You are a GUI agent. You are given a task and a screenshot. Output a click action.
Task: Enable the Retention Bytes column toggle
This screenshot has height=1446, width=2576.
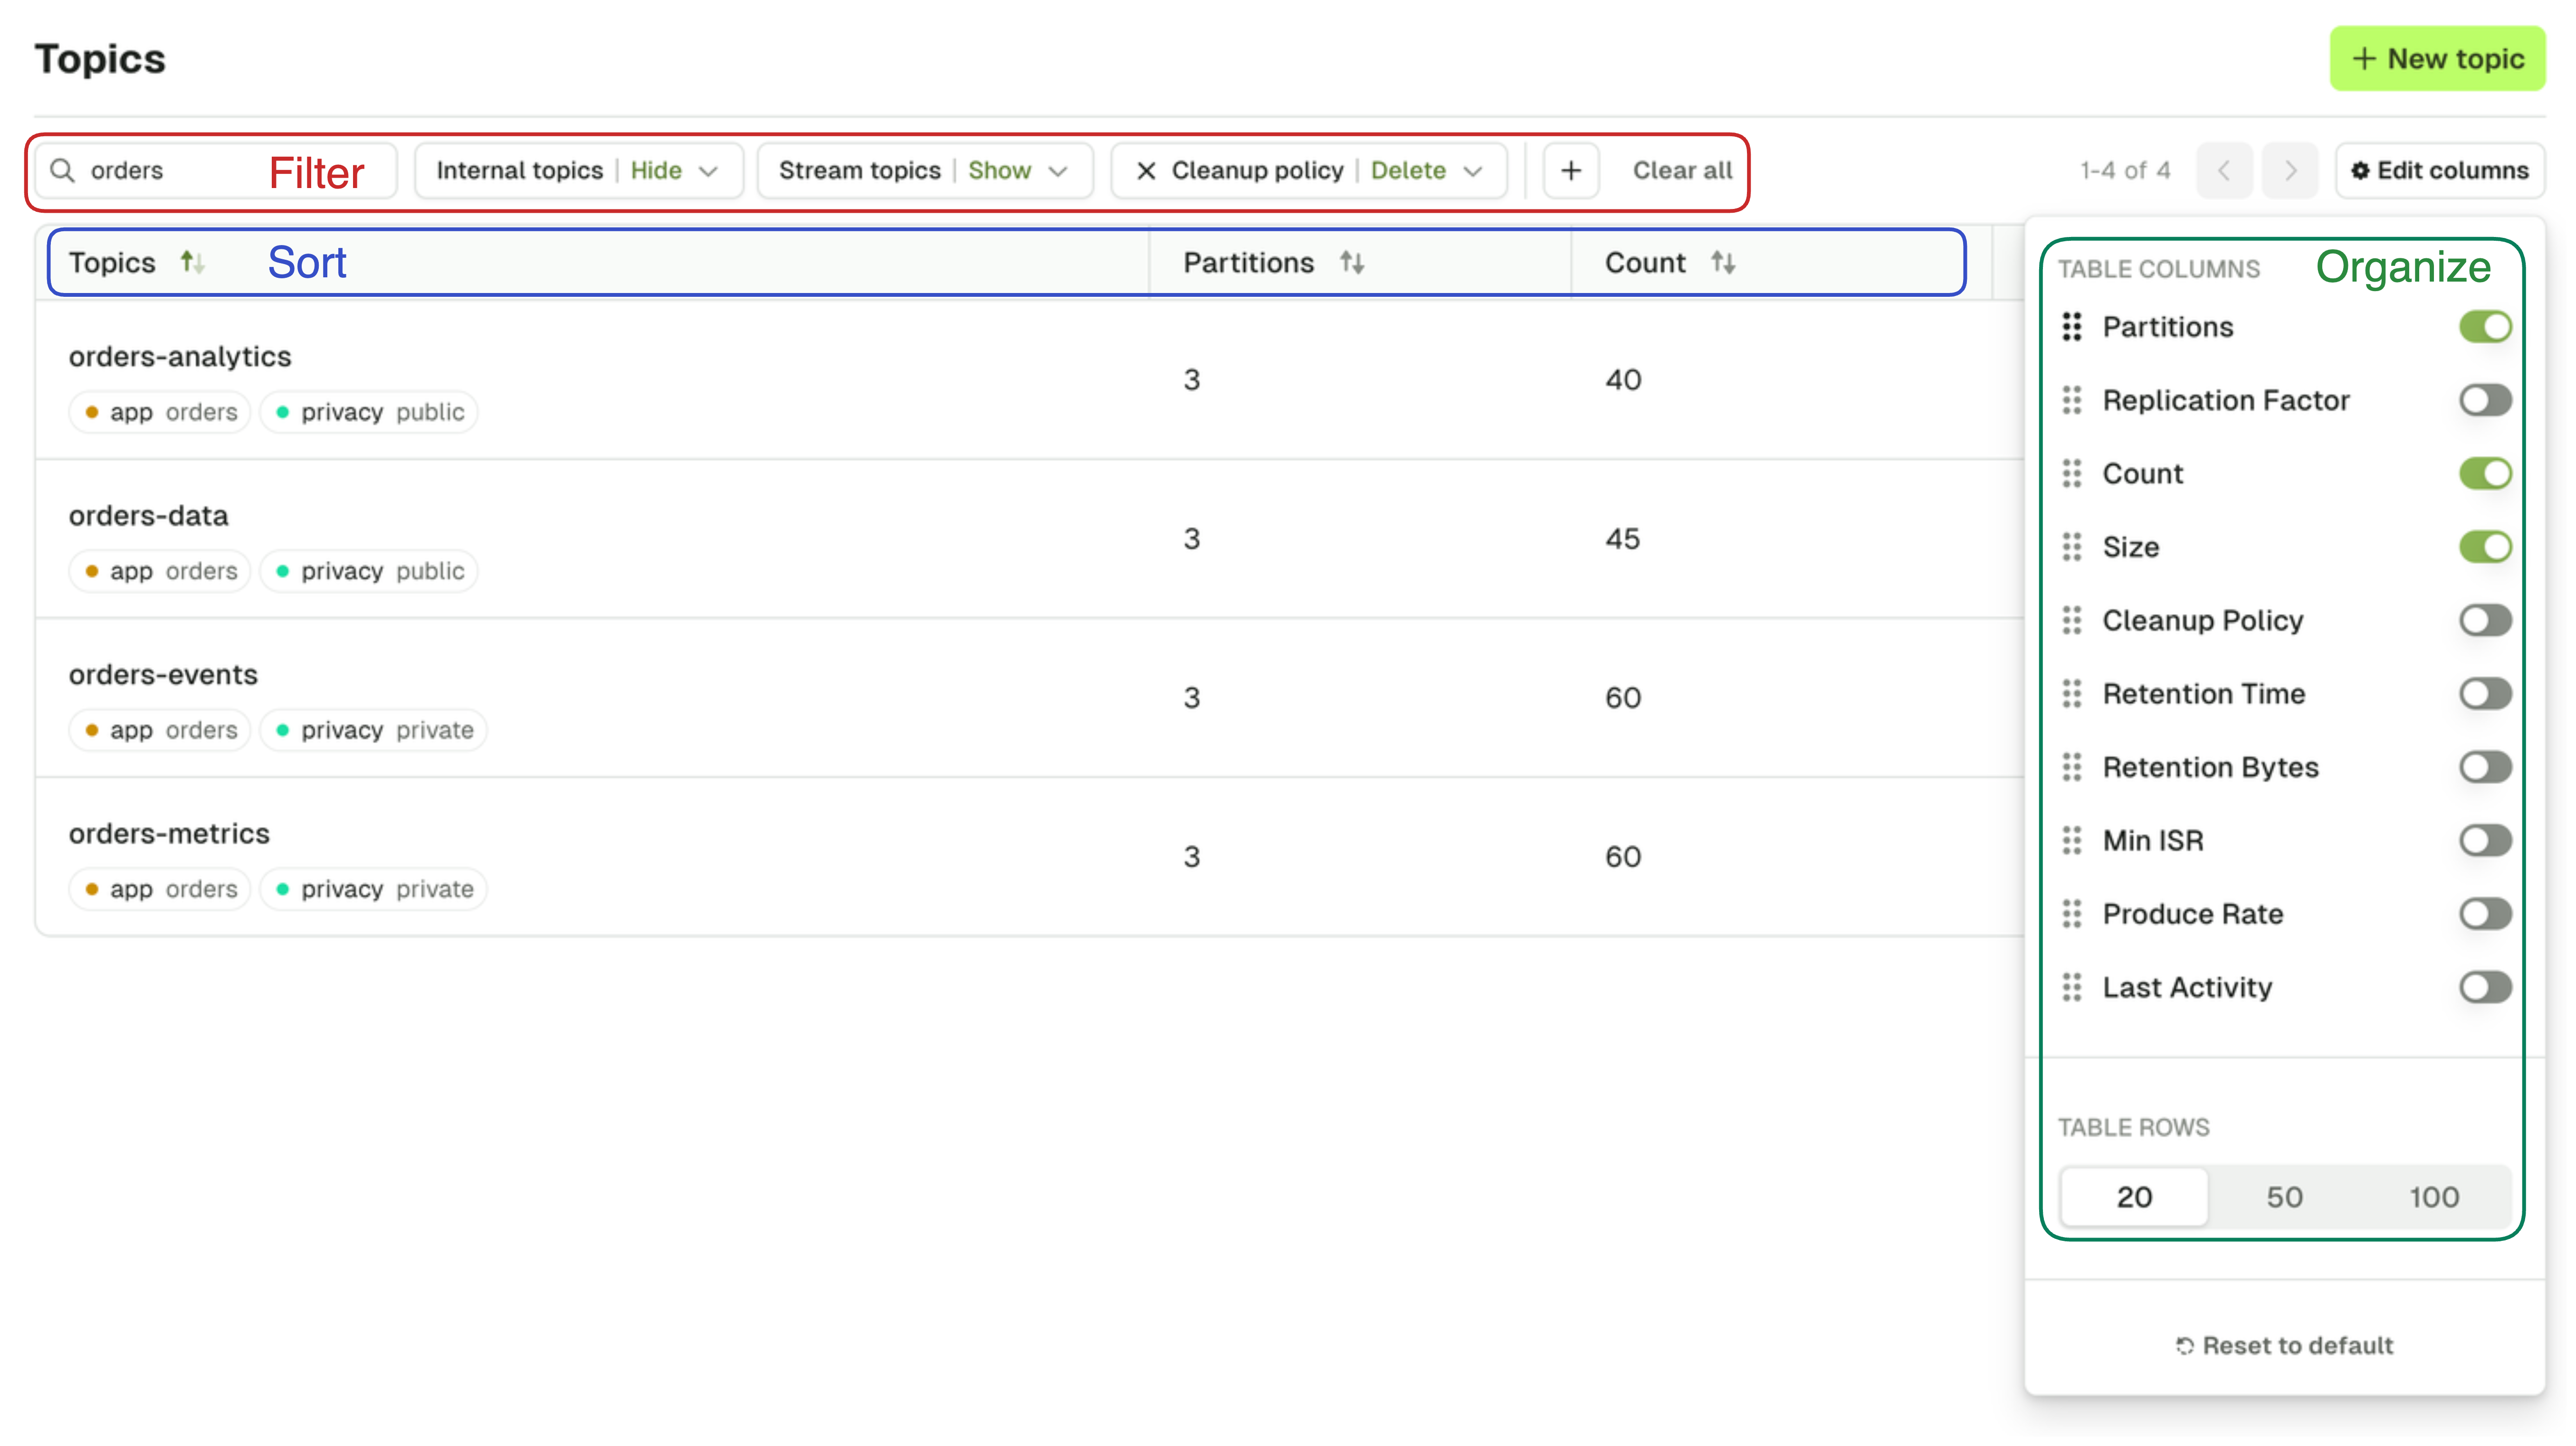[x=2485, y=767]
